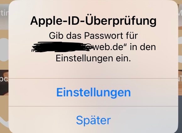The width and height of the screenshot is (182, 133).
Task: Tap the gray app icon behind dialog's left edge
Action: click(x=4, y=50)
